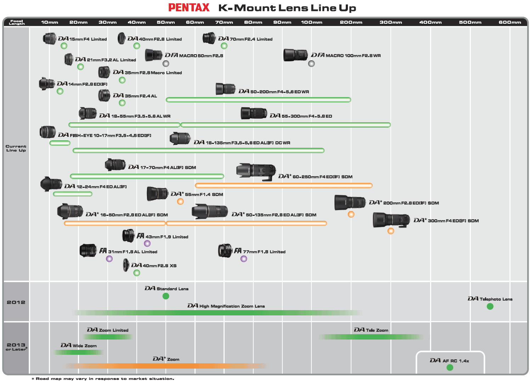Click the gray dot under D FA Macro 100mm
The width and height of the screenshot is (530, 381).
311,63
